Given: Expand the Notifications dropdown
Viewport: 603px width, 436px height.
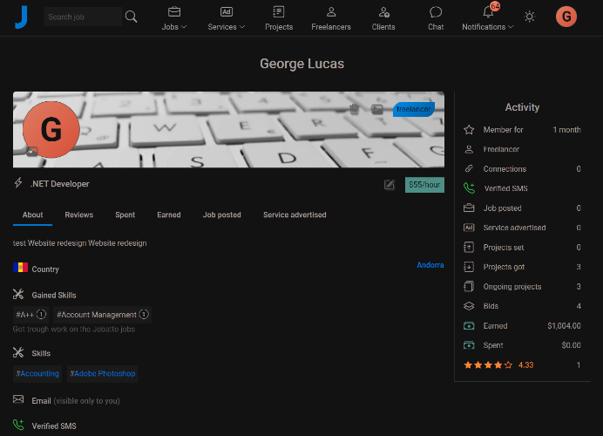Looking at the screenshot, I should (x=487, y=27).
